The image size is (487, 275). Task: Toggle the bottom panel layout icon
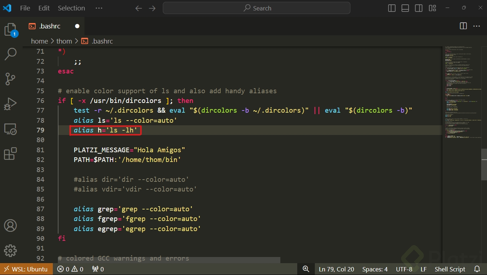pos(405,8)
